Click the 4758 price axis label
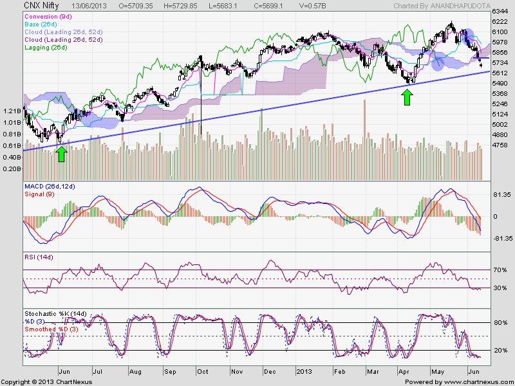 pos(500,145)
